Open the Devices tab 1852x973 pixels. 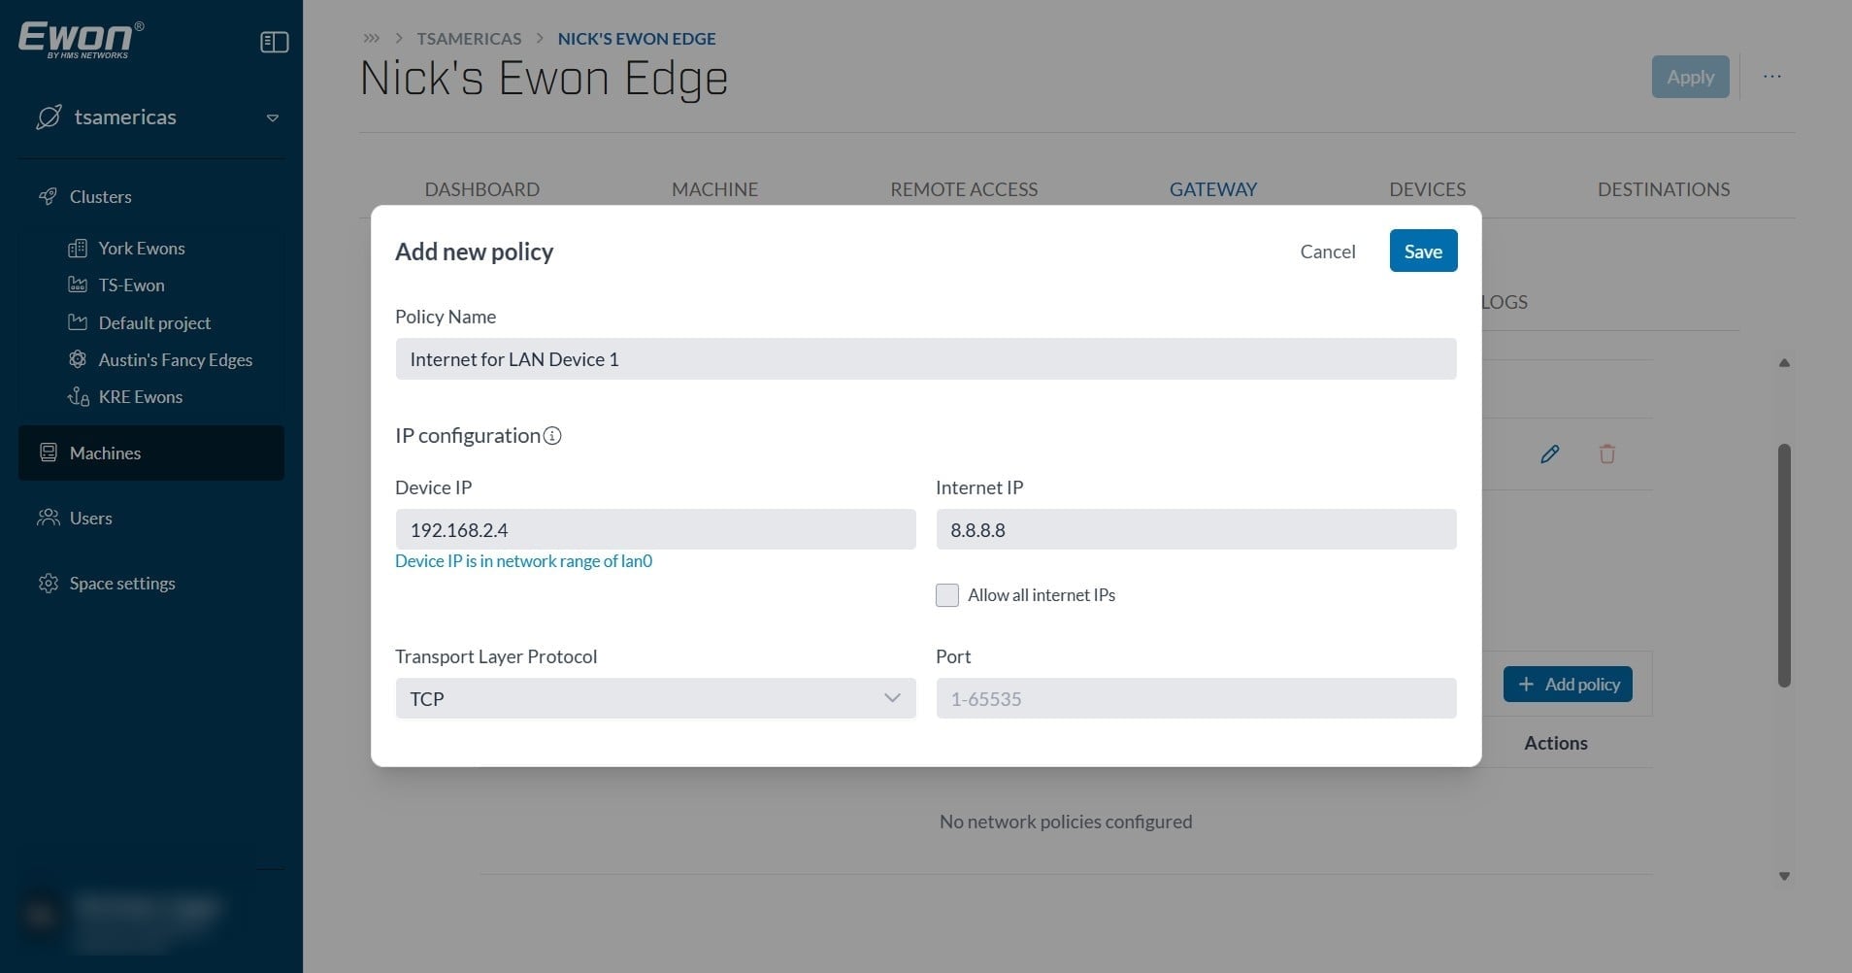point(1428,189)
